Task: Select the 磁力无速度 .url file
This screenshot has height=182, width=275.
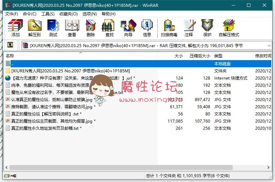Action: coord(138,78)
